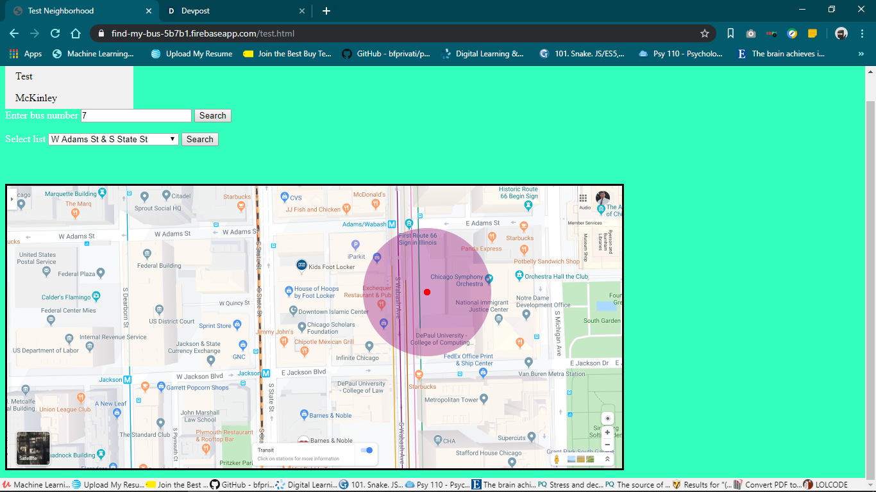The image size is (876, 492).
Task: Open the Join the Best Buy bookmark
Action: (x=288, y=54)
